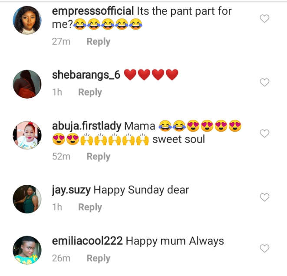Reply to emiliacool222's comment

98,258
